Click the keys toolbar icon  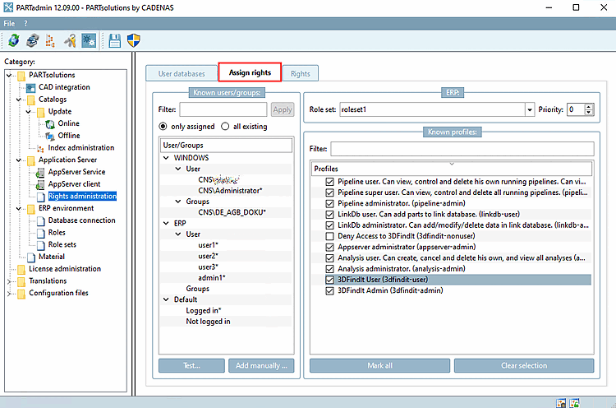point(70,40)
